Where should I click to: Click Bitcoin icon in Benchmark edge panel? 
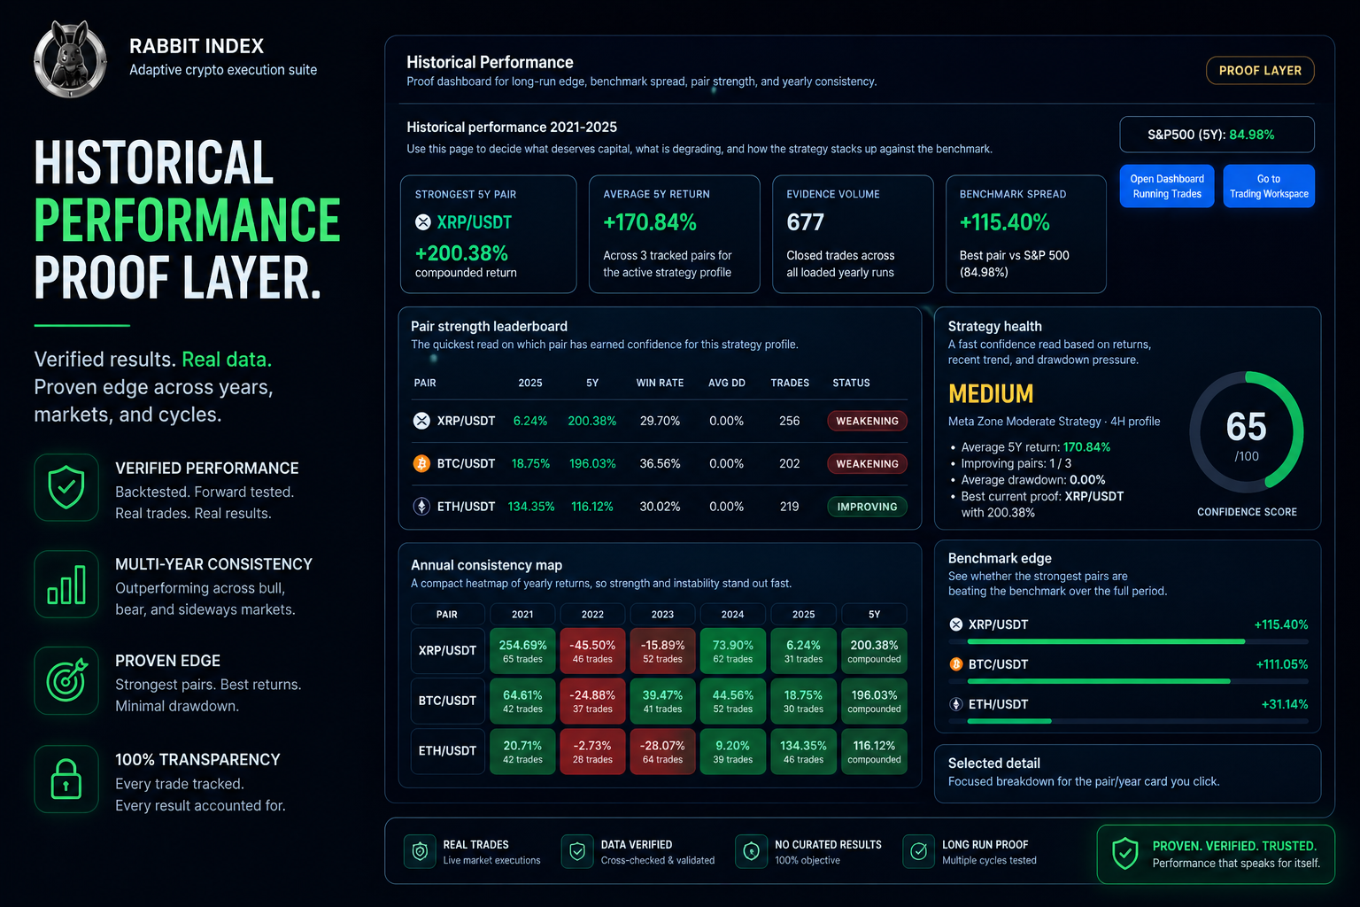pos(956,664)
